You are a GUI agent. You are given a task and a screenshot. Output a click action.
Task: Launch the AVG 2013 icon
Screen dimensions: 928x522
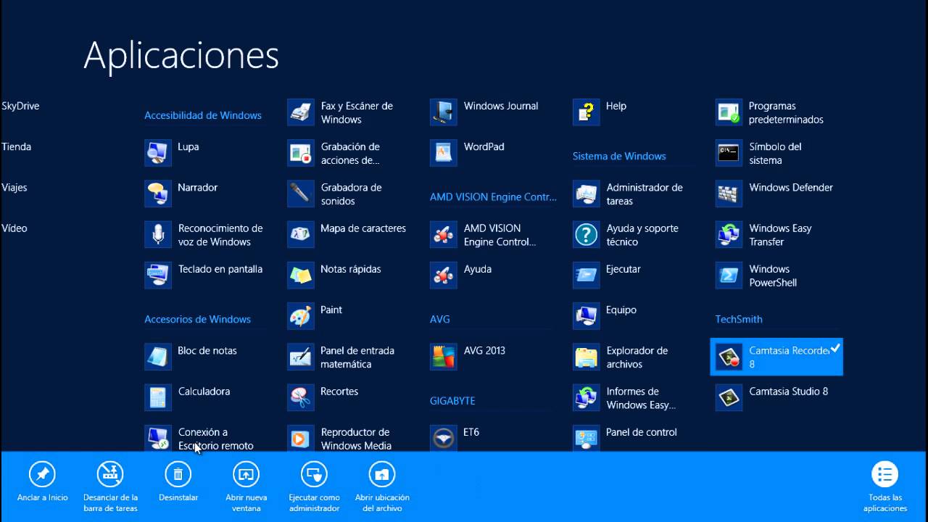tap(444, 357)
